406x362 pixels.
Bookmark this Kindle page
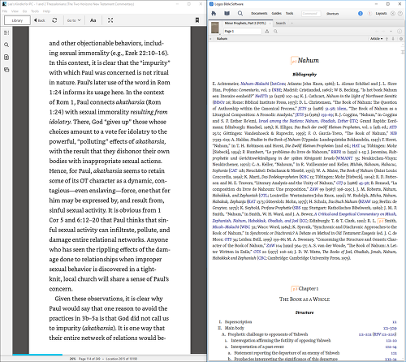coord(197,20)
